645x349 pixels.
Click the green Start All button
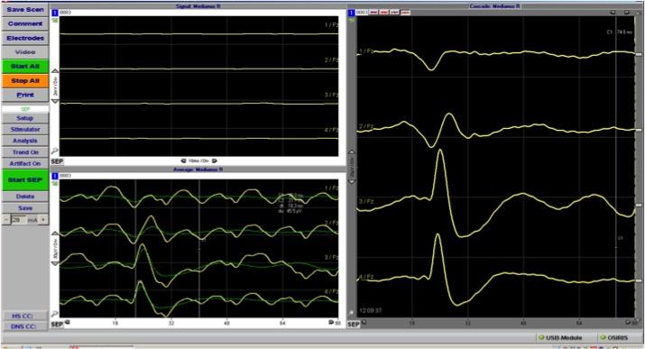(25, 66)
